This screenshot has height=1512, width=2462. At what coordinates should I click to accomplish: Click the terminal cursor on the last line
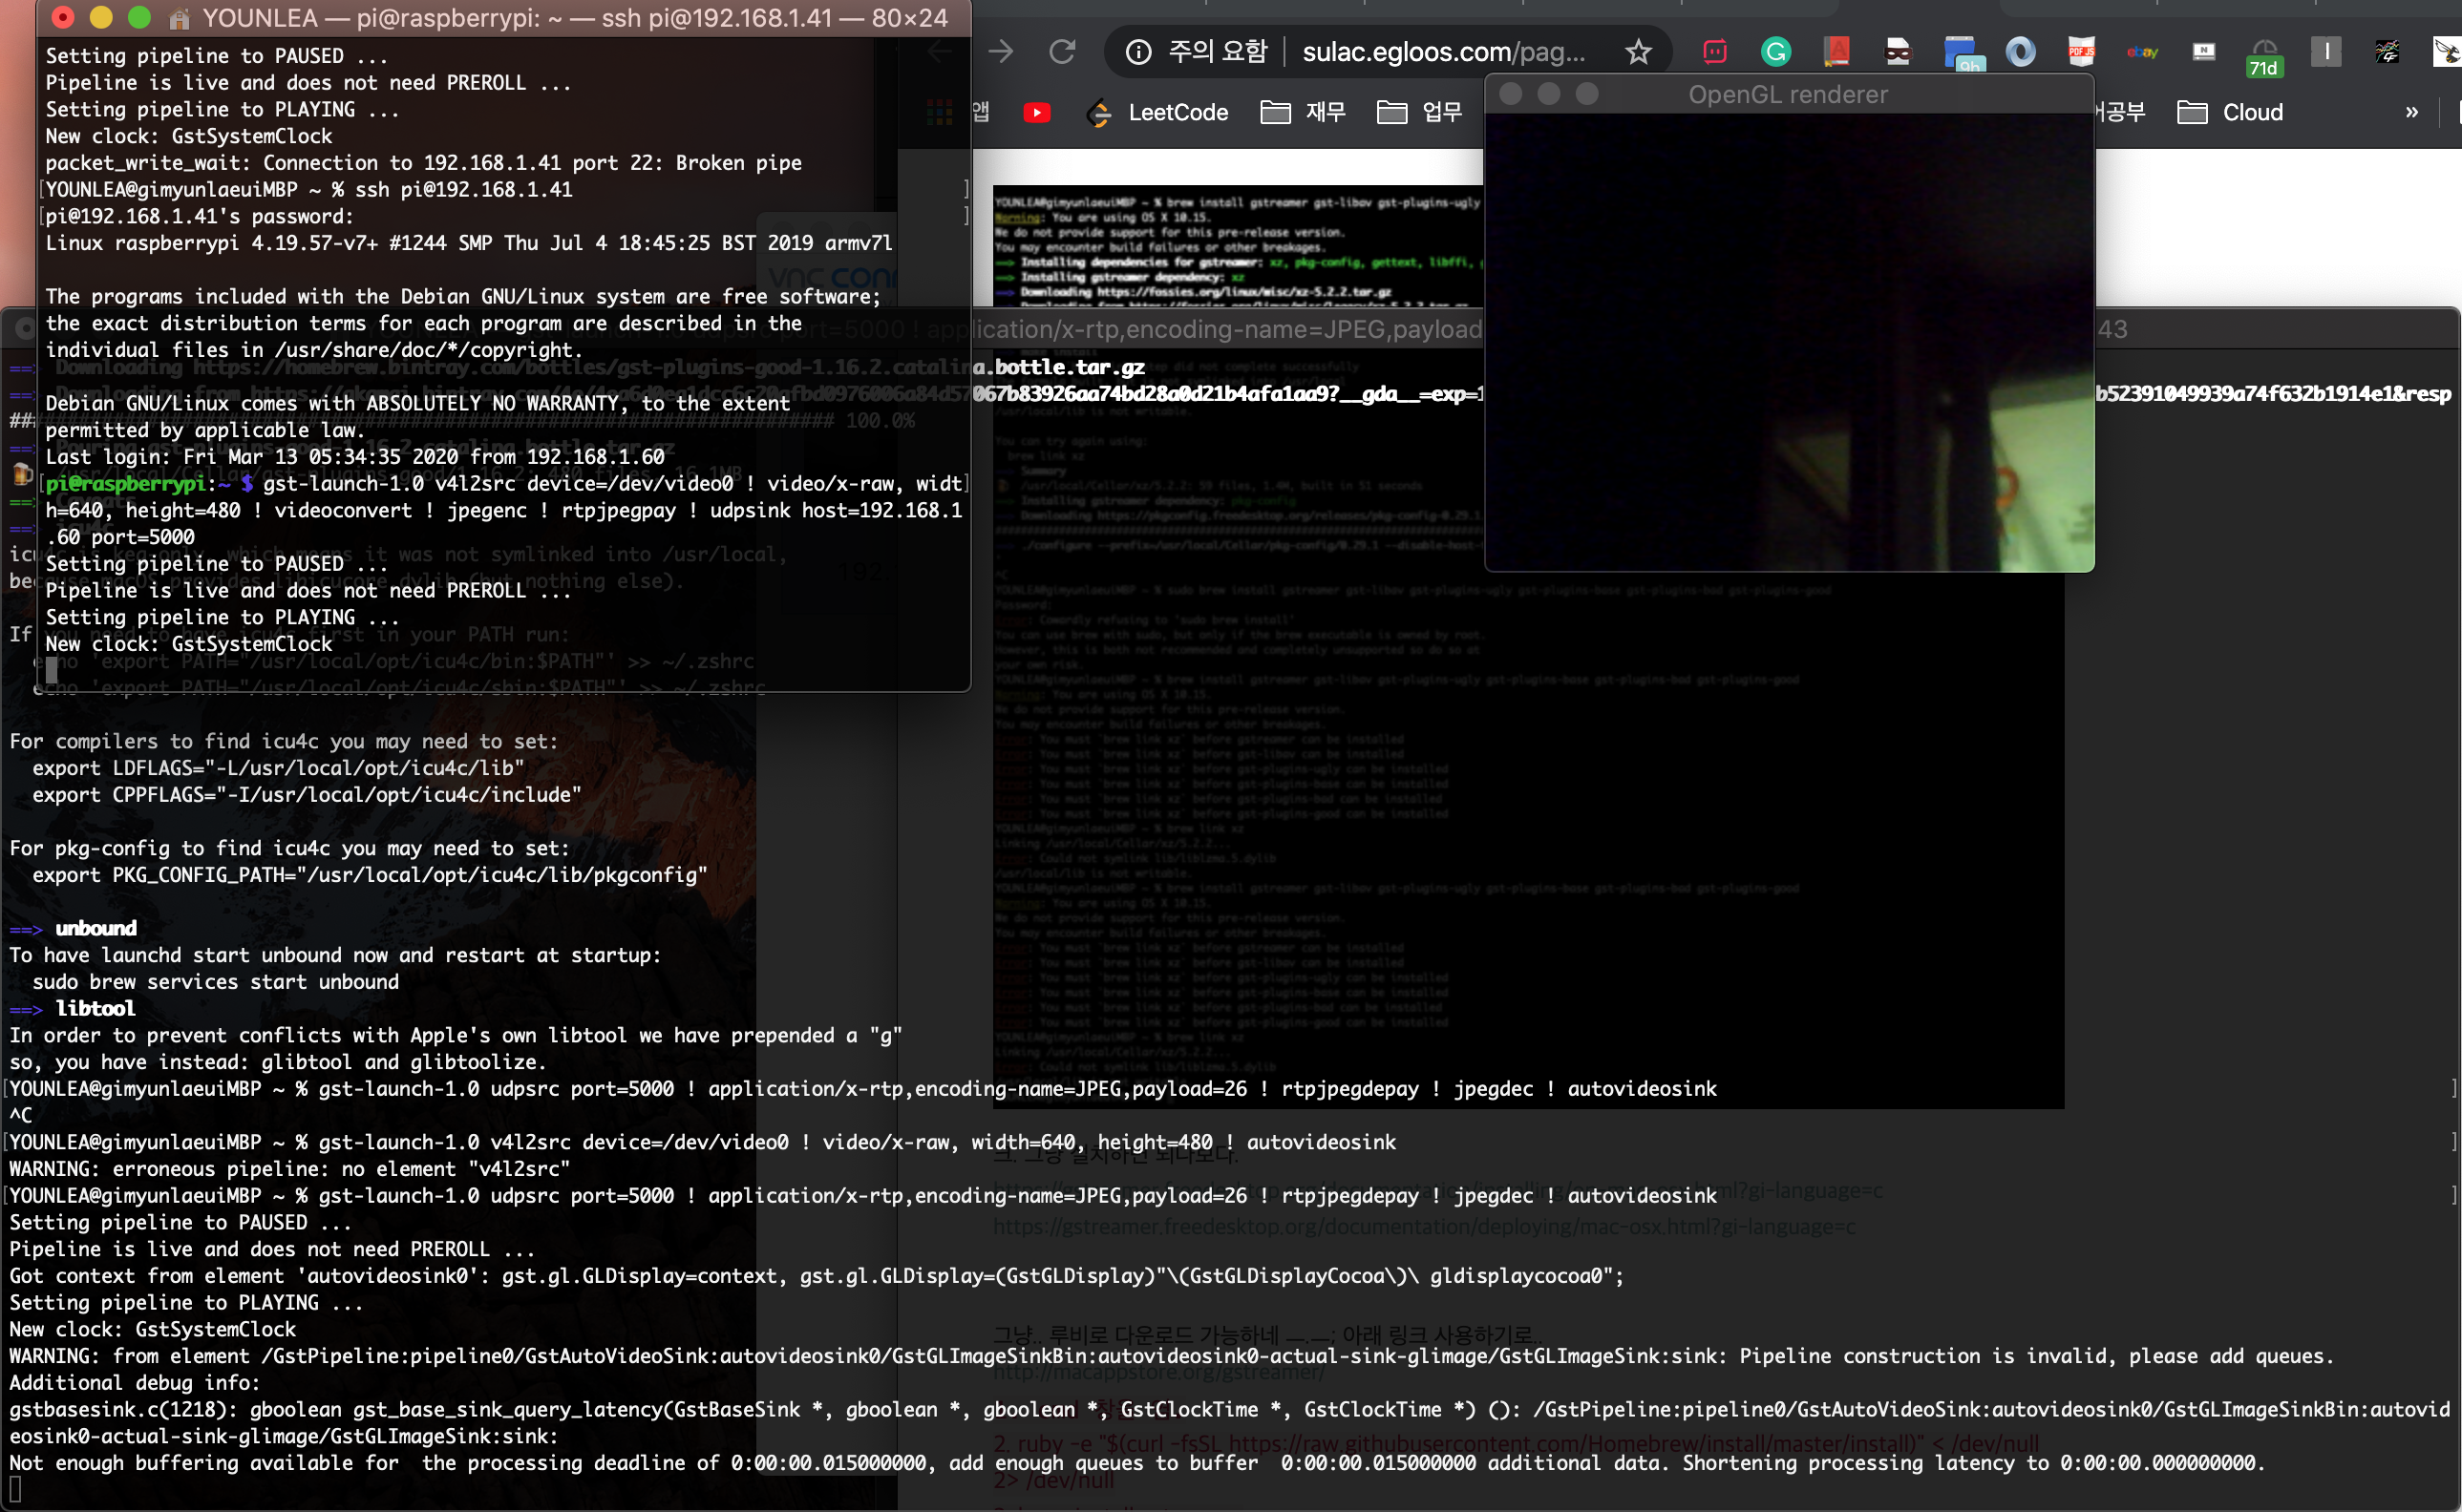tap(15, 1490)
